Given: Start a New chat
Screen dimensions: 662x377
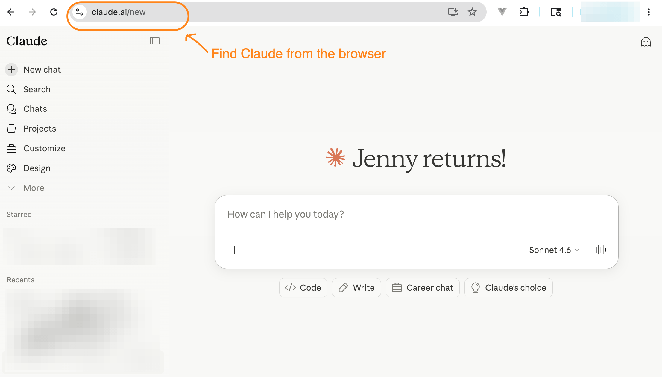Looking at the screenshot, I should (x=34, y=70).
